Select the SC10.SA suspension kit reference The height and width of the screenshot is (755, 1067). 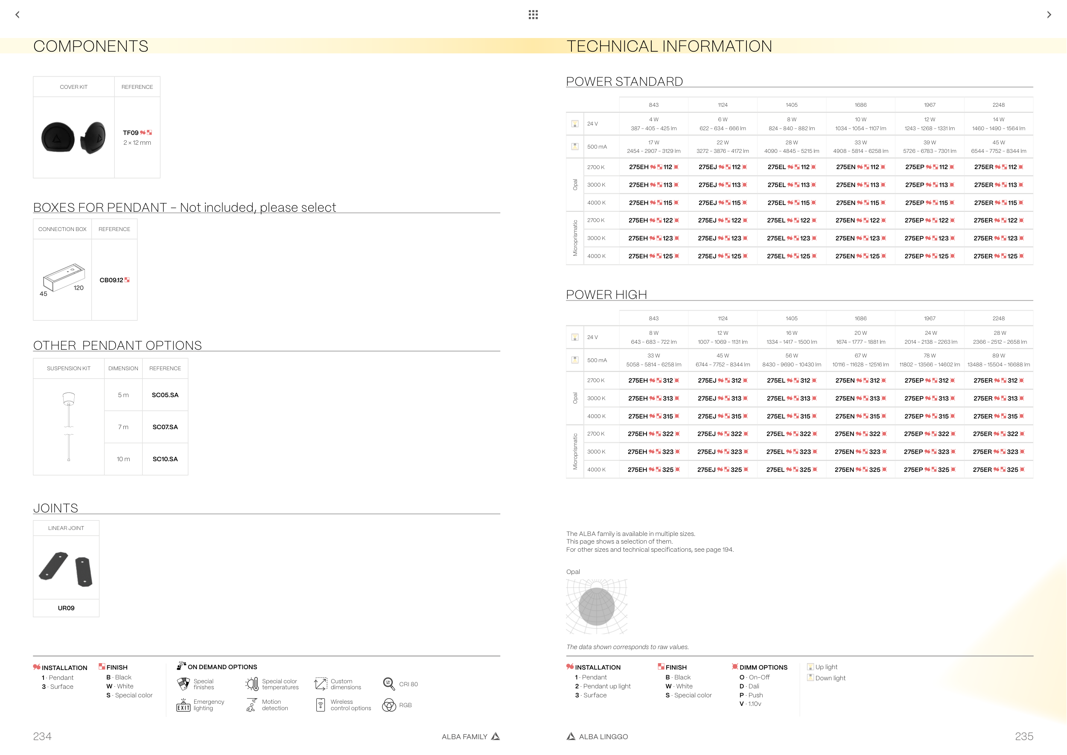tap(165, 459)
